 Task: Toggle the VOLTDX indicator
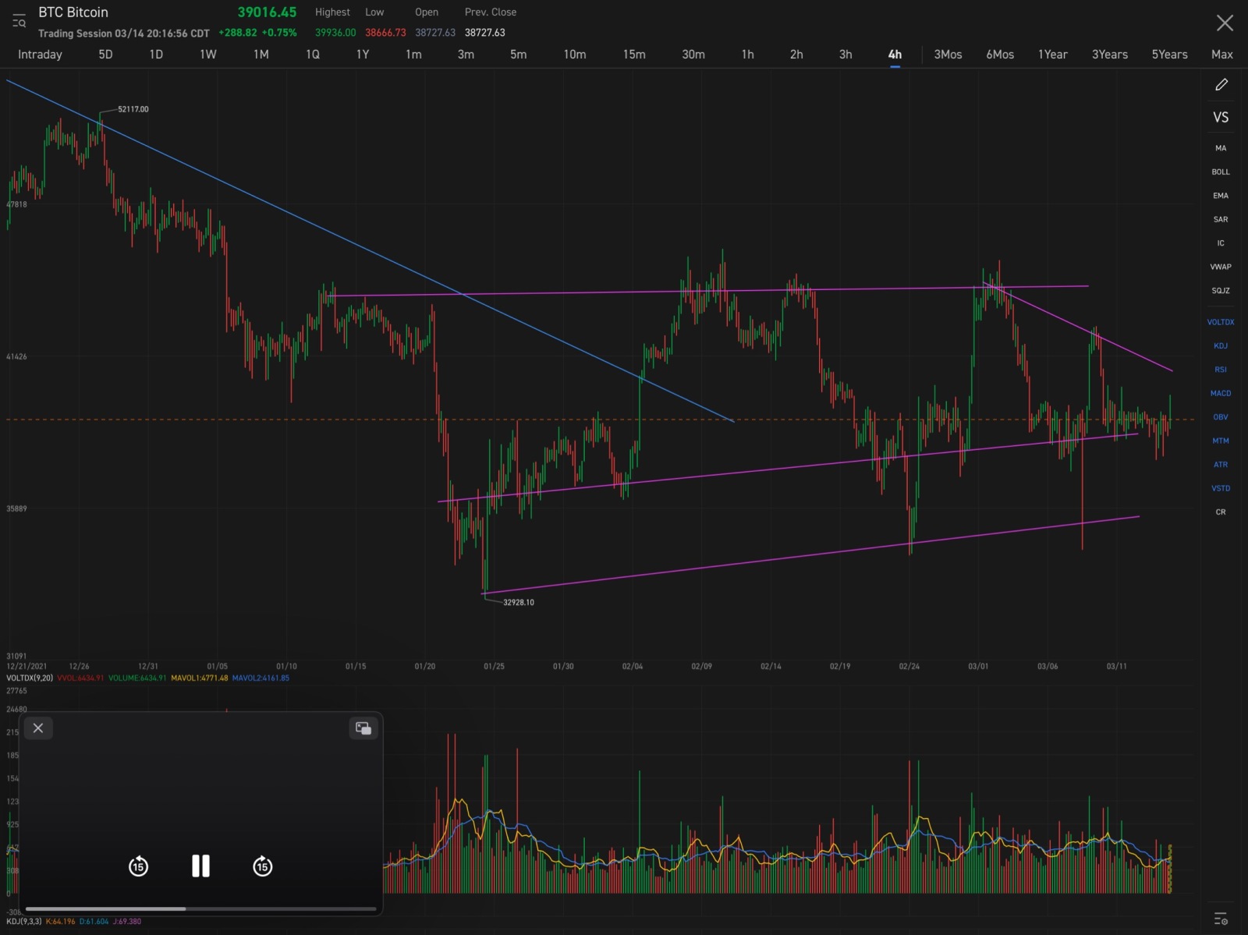click(1221, 322)
